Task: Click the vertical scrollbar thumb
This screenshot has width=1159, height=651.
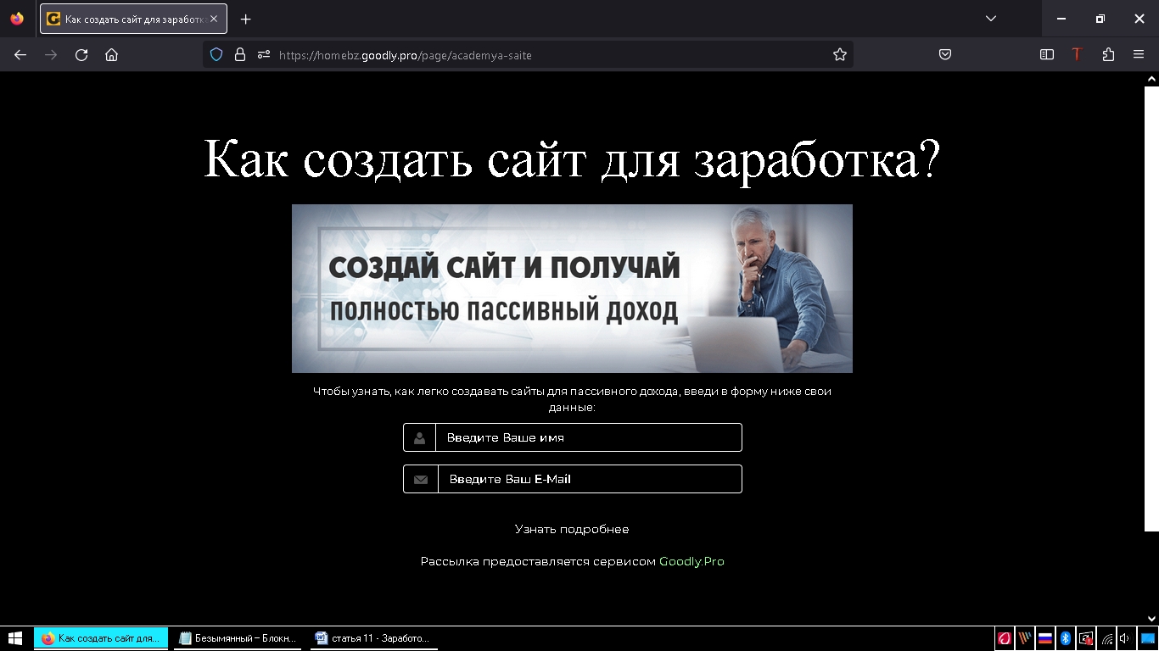Action: pyautogui.click(x=1151, y=309)
